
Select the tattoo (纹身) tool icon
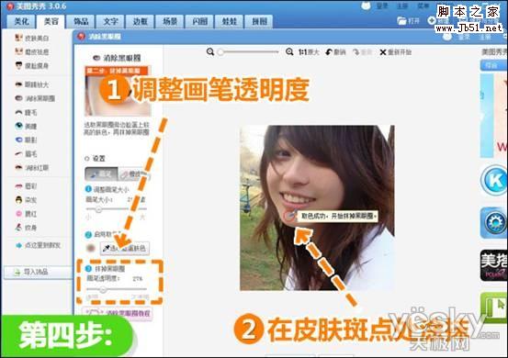[x=18, y=228]
